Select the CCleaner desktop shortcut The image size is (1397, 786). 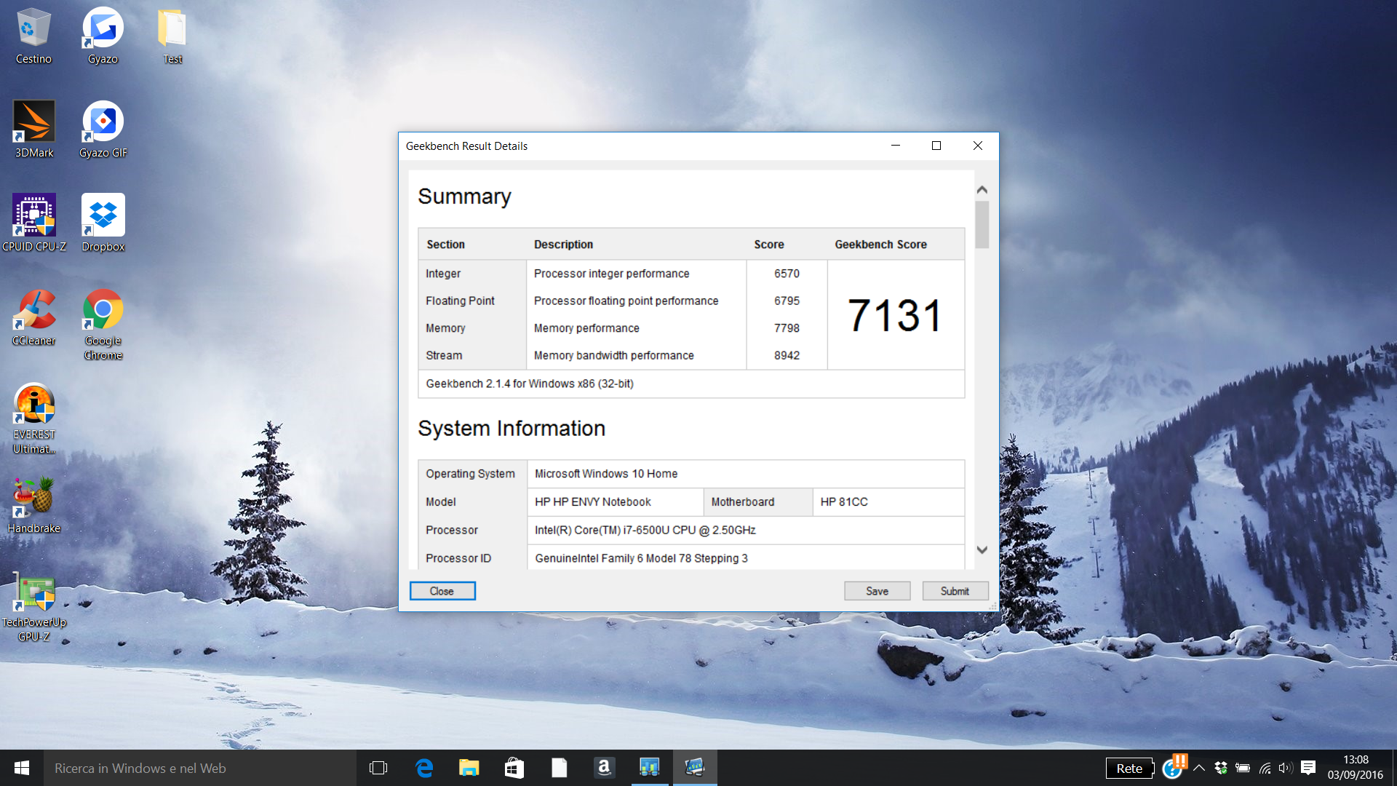[x=34, y=317]
